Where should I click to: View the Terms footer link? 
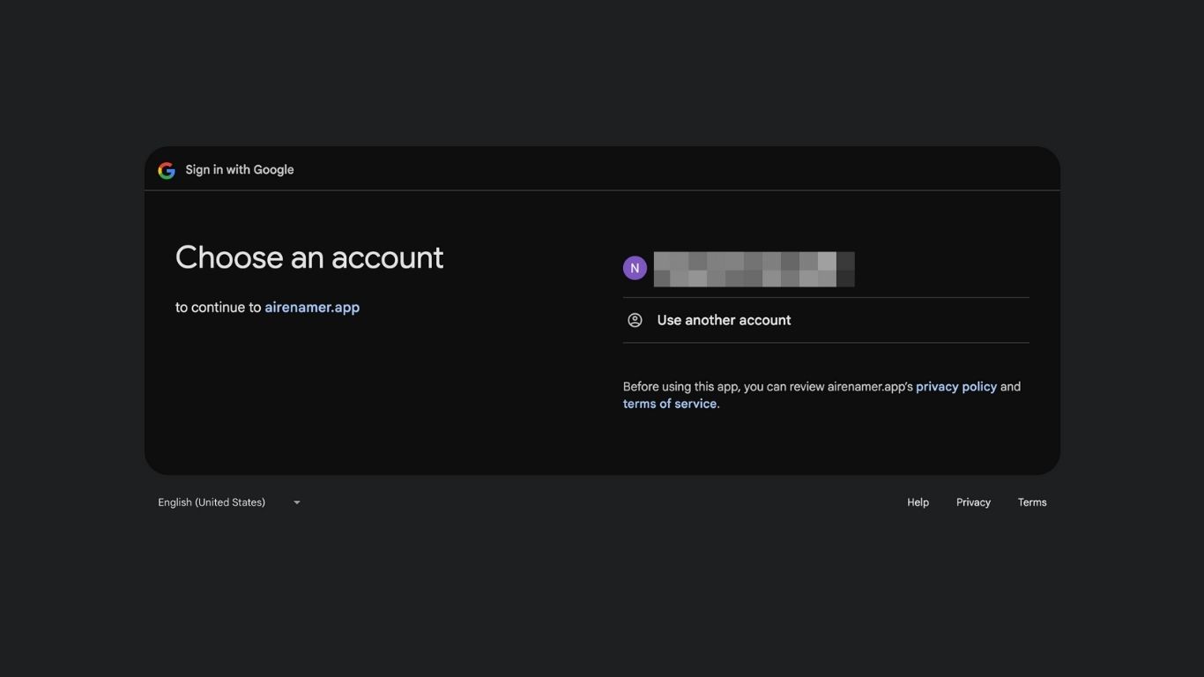point(1031,502)
